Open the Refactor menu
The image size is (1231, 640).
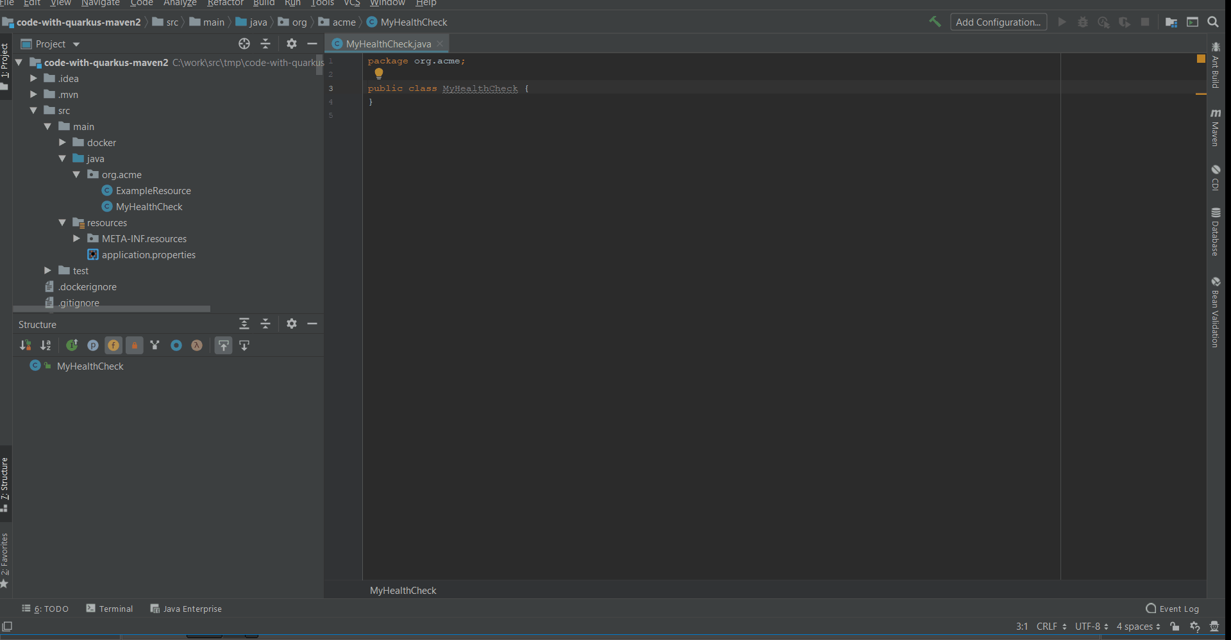(225, 3)
